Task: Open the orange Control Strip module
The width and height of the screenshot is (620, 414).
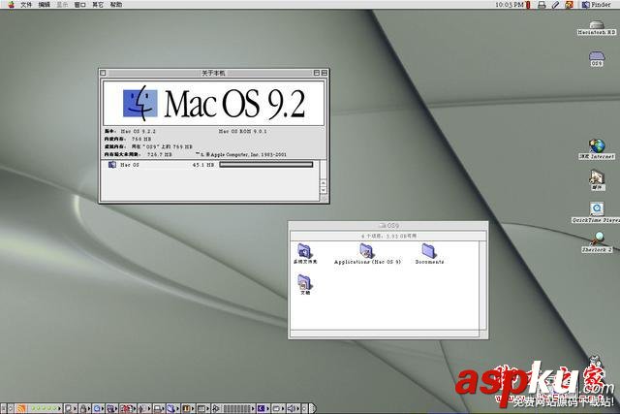Action: 20,408
